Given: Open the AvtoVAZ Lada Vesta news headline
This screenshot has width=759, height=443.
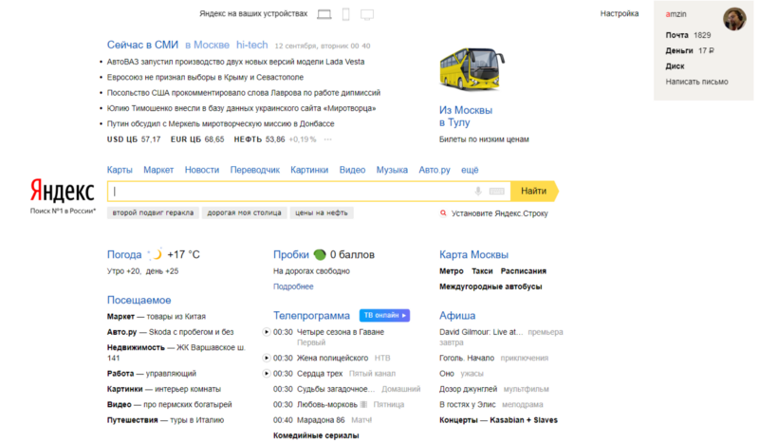Looking at the screenshot, I should (x=235, y=62).
